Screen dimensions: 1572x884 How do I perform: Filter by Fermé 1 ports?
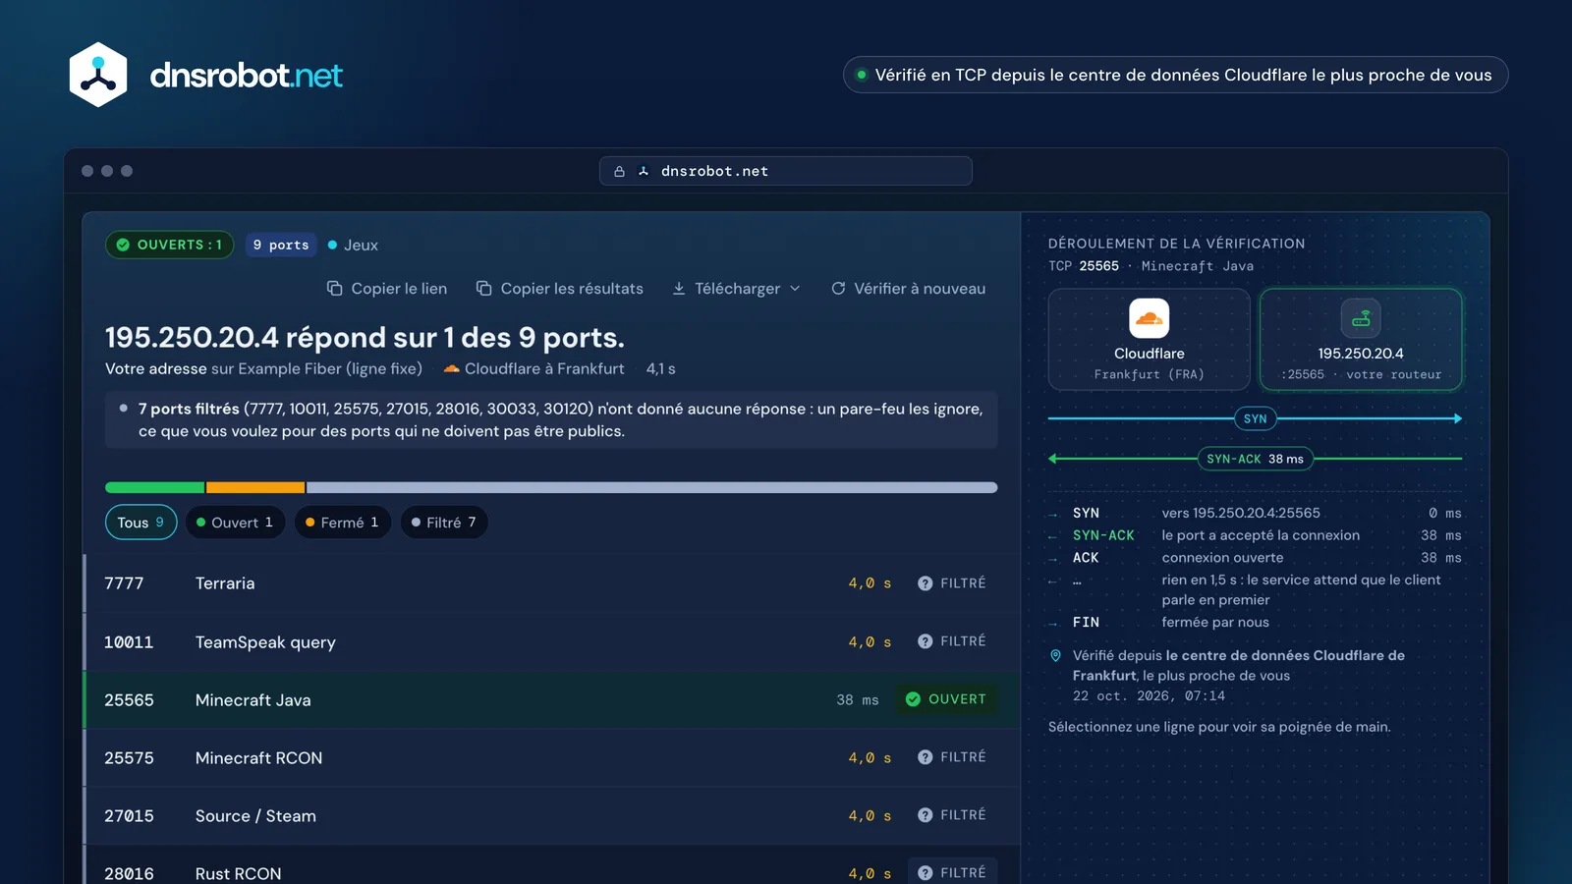(x=342, y=523)
